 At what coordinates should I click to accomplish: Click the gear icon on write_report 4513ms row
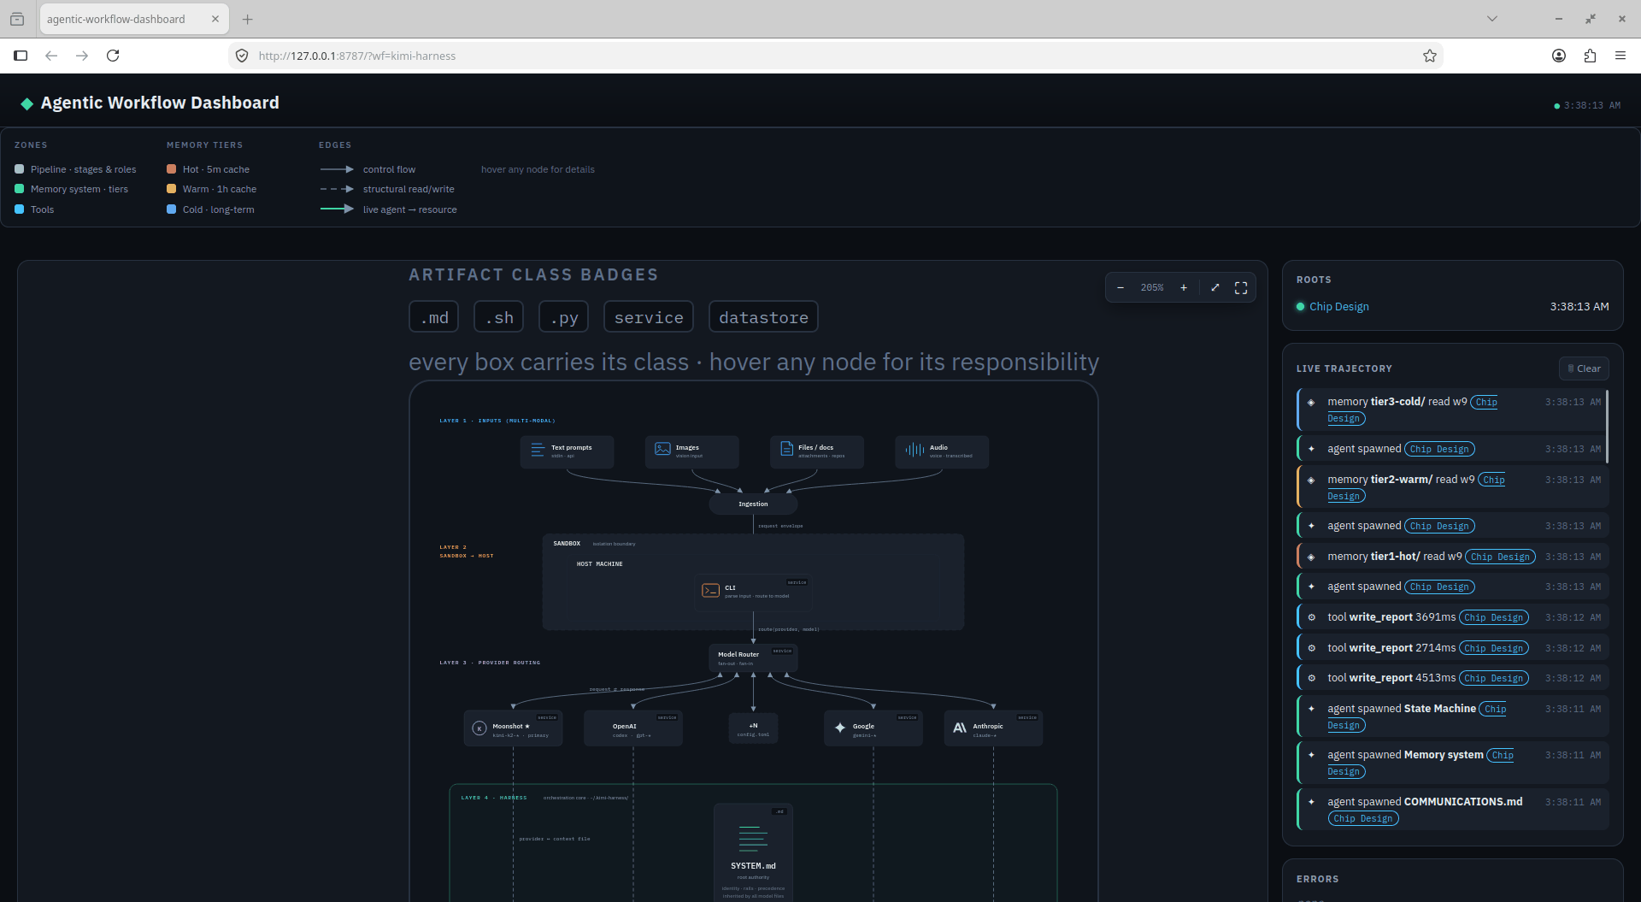tap(1311, 679)
